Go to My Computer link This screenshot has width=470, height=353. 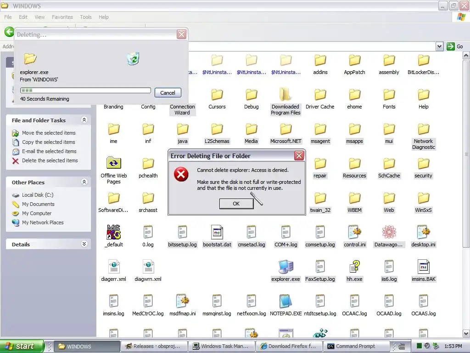click(37, 213)
